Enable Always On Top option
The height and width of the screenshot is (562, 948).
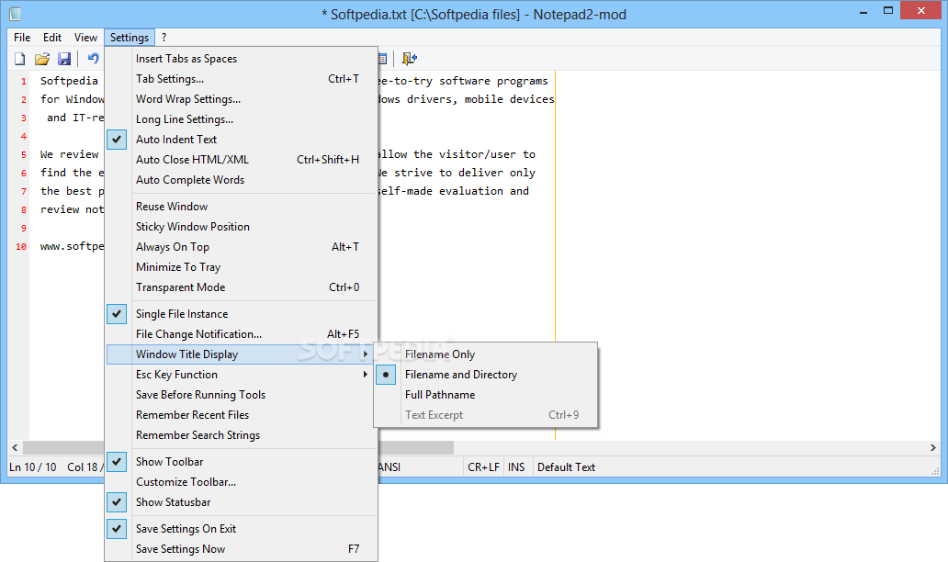tap(242, 247)
